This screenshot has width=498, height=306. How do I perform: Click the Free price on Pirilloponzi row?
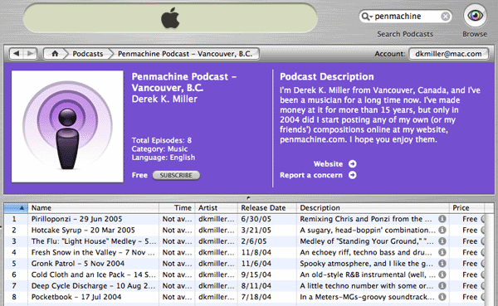pyautogui.click(x=470, y=219)
